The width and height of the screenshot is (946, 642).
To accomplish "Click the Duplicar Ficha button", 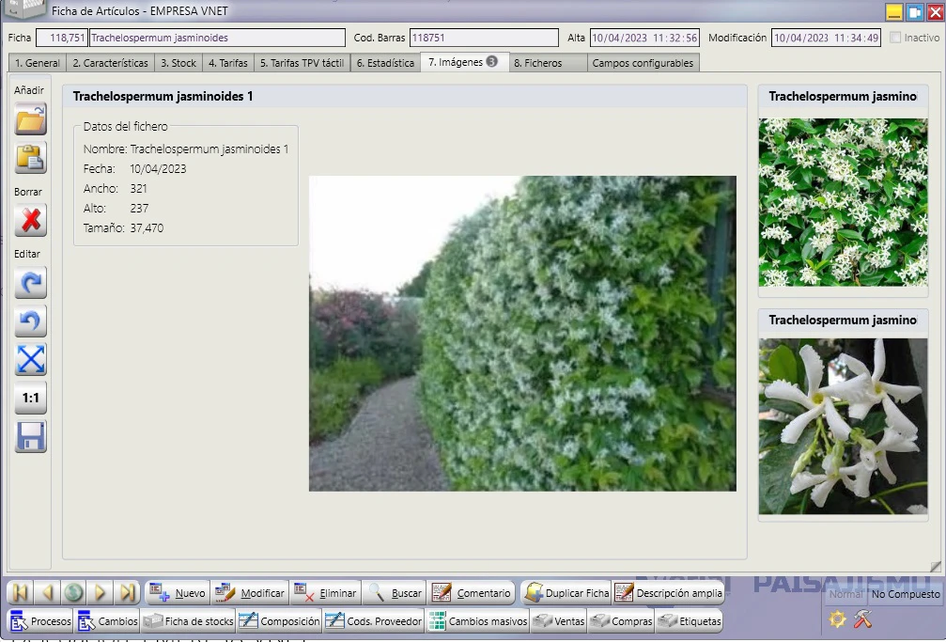I will click(x=566, y=593).
